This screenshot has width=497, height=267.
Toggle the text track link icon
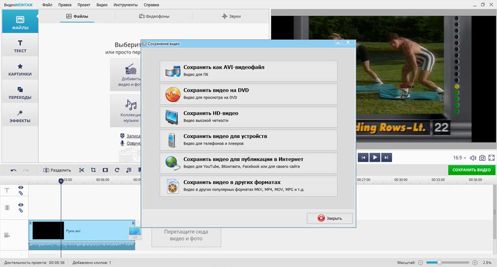coord(20,193)
